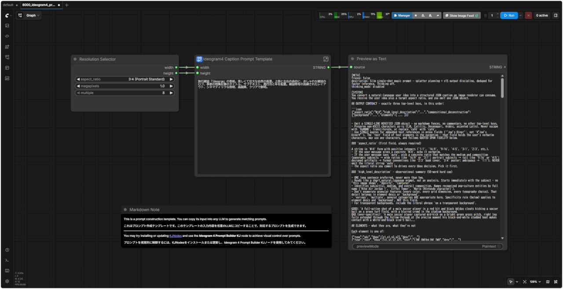Click previous arrow on aspect_ratio

[78, 79]
